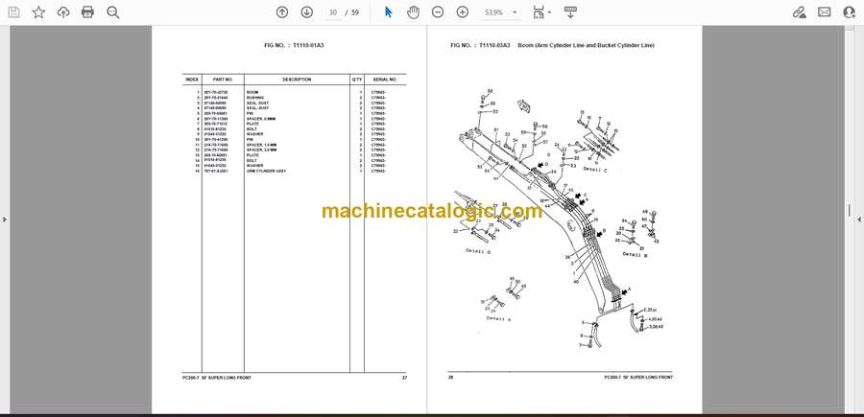Screen dimensions: 864x417
Task: Expand the left navigation pane arrow
Action: click(x=5, y=220)
